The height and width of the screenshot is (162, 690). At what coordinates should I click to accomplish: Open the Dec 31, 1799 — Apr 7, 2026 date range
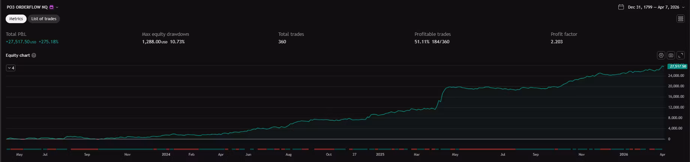tap(653, 7)
